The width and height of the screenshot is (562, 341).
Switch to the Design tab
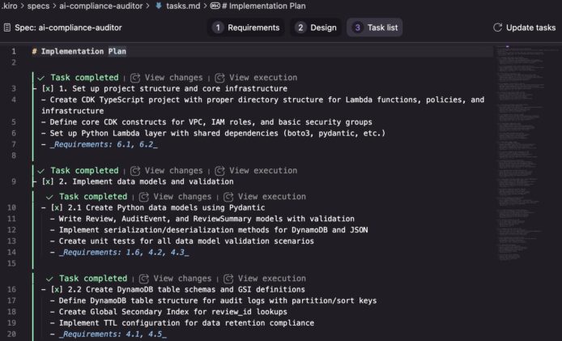tap(316, 28)
